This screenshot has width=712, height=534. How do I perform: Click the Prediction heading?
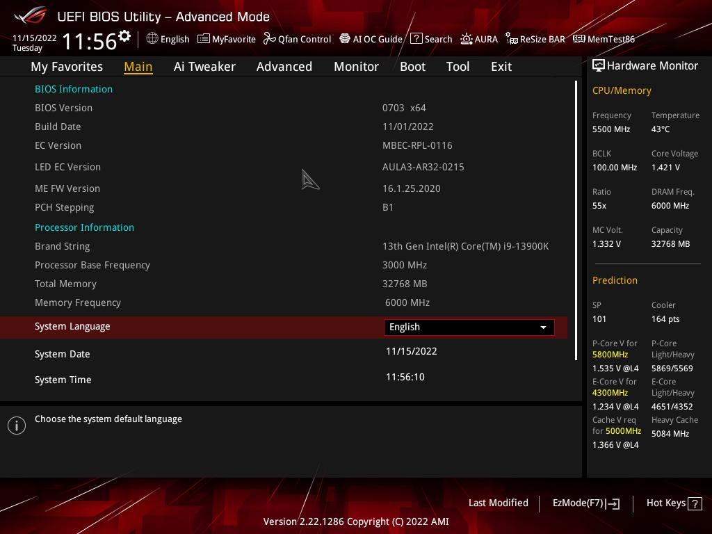615,281
